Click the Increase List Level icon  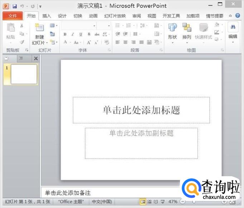click(x=126, y=34)
